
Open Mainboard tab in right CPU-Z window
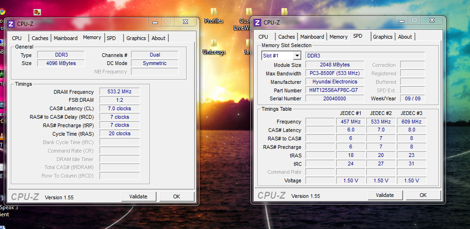(313, 37)
